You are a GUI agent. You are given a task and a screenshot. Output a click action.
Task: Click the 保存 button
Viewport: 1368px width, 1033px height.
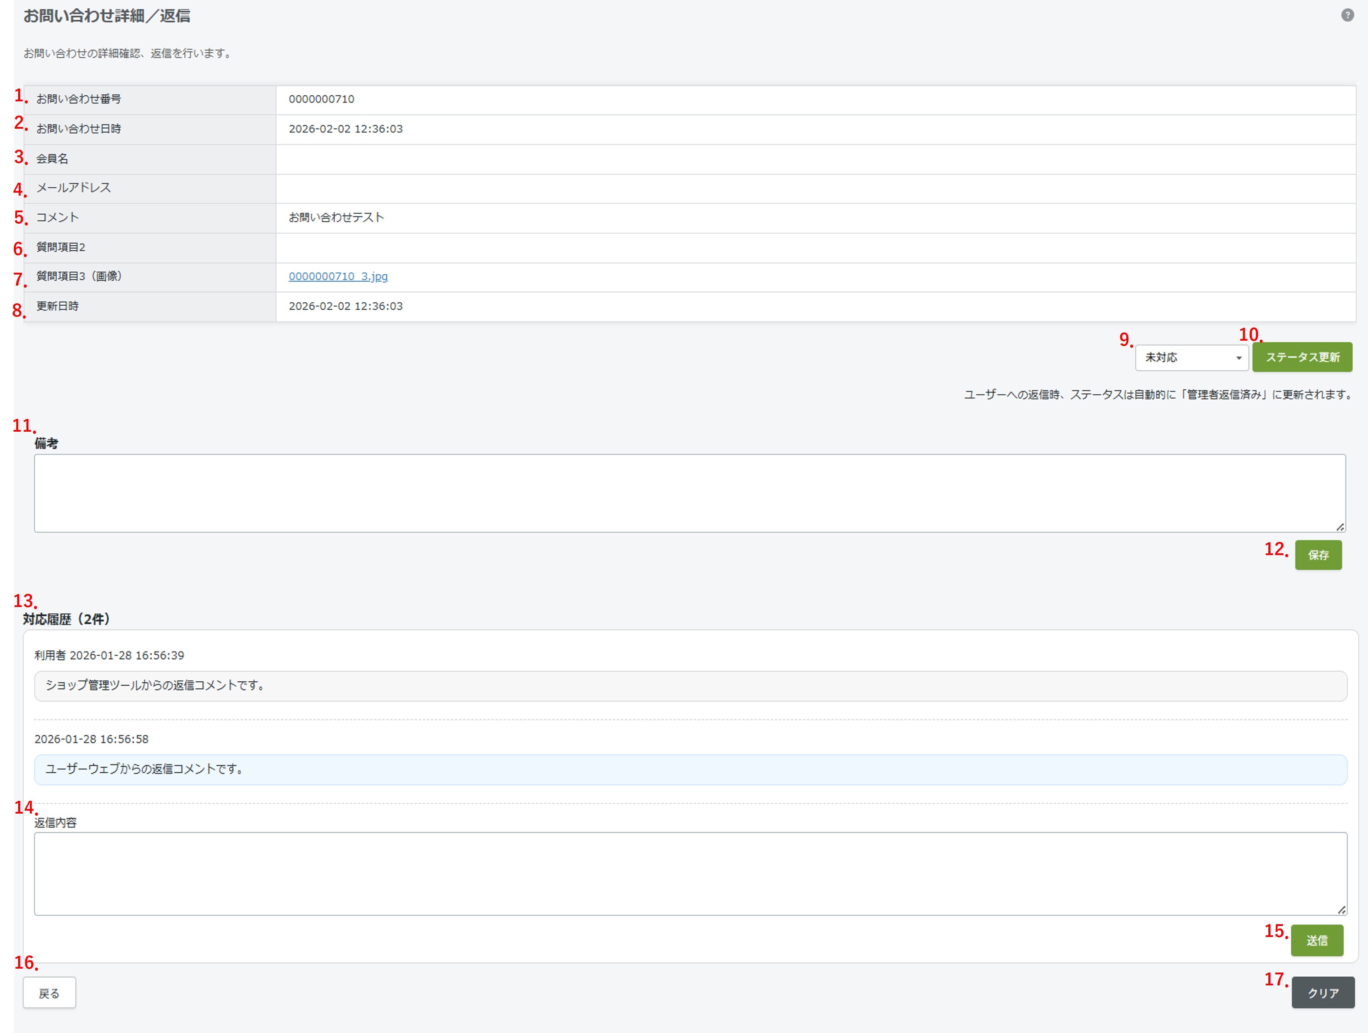point(1318,555)
